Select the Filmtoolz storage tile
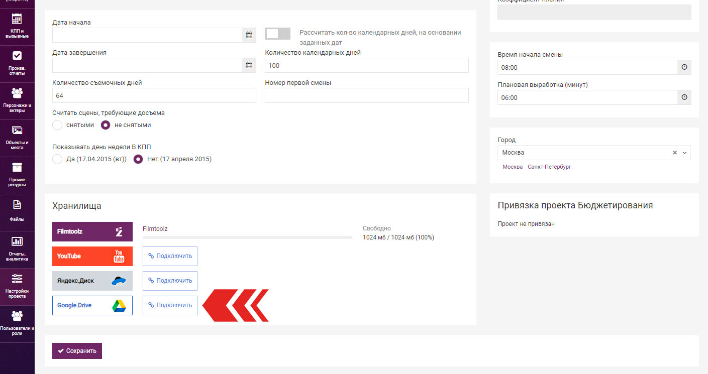 [92, 231]
